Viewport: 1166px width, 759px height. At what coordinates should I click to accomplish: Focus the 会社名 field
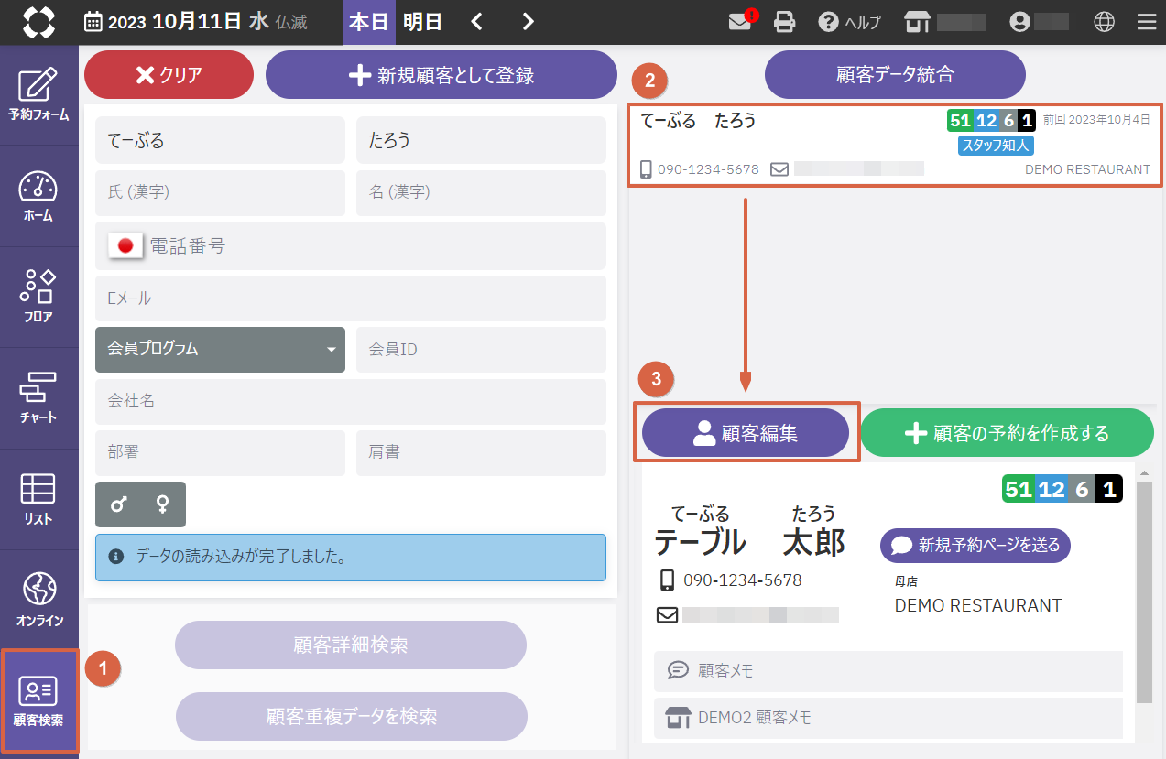[x=351, y=401]
